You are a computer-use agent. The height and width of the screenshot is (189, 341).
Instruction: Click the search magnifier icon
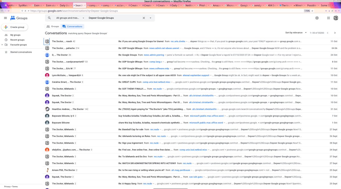click(49, 18)
